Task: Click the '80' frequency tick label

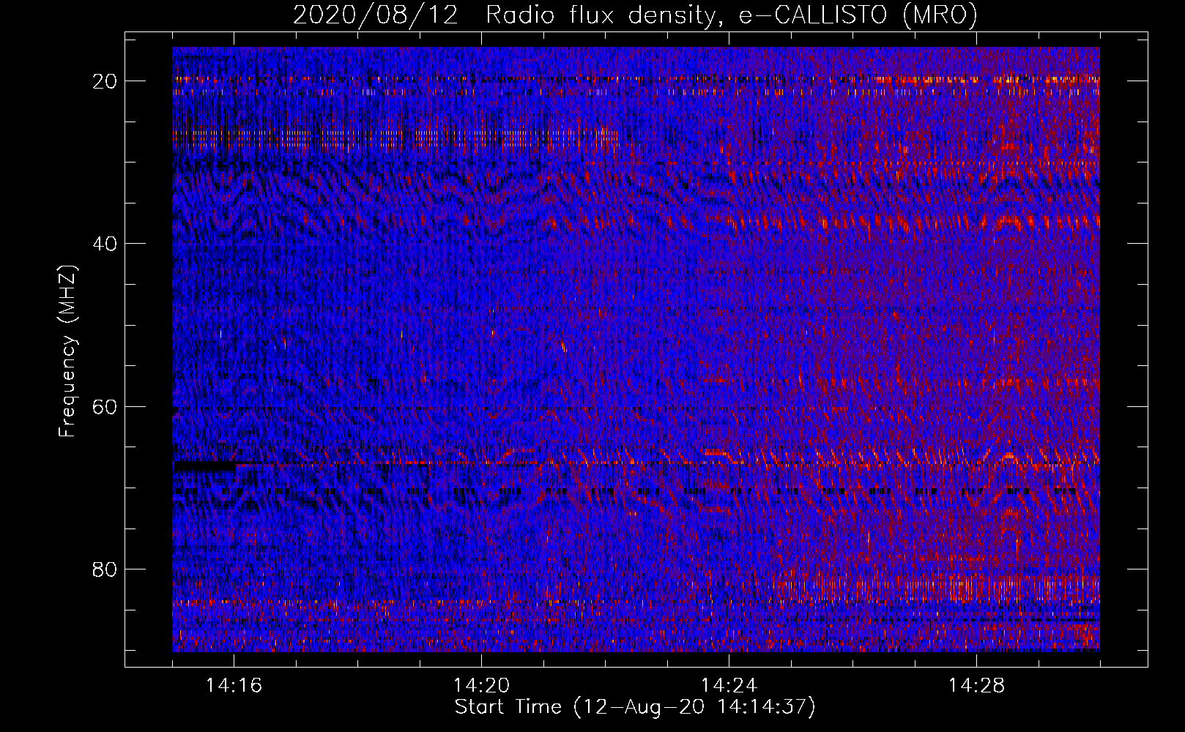Action: click(105, 569)
